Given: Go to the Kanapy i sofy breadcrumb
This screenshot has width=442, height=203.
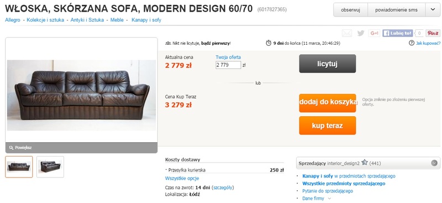Looking at the screenshot, I should pos(146,20).
